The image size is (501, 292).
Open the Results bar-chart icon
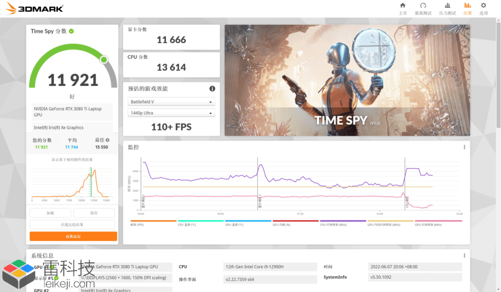468,6
